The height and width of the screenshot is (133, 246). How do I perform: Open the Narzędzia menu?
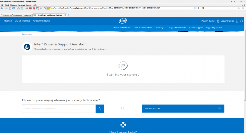21,5
